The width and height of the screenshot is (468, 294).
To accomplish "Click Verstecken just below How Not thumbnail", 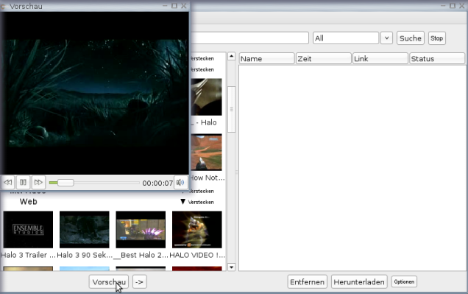I will coord(202,192).
